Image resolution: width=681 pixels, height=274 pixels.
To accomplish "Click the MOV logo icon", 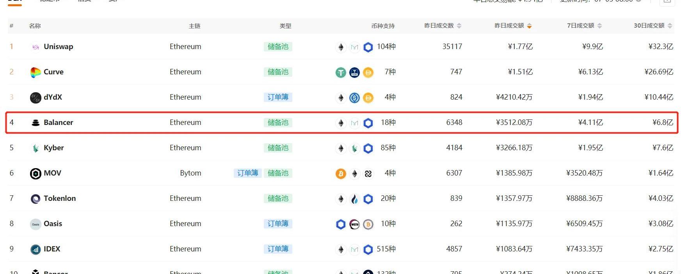I will 36,174.
